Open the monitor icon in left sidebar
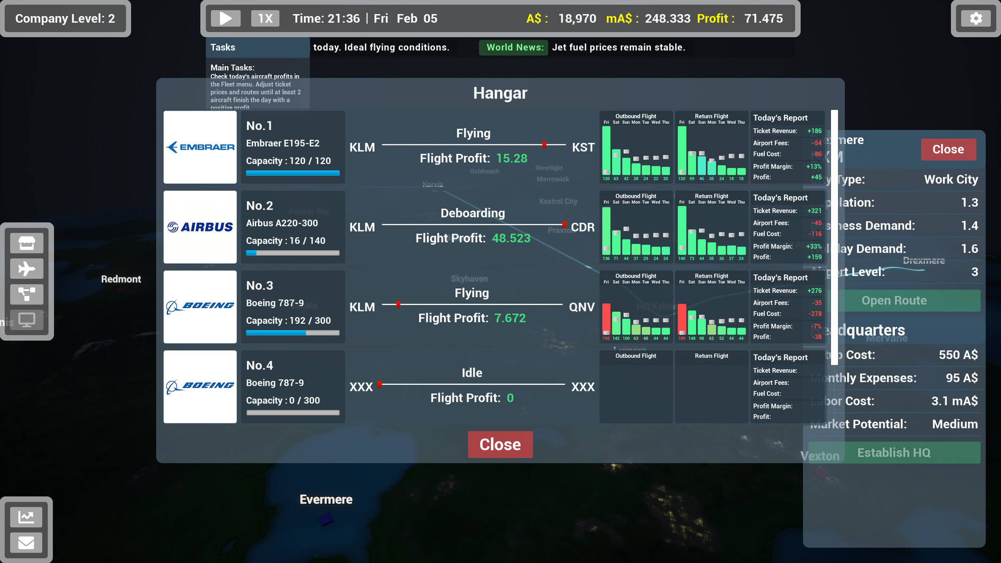Image resolution: width=1001 pixels, height=563 pixels. coord(27,320)
